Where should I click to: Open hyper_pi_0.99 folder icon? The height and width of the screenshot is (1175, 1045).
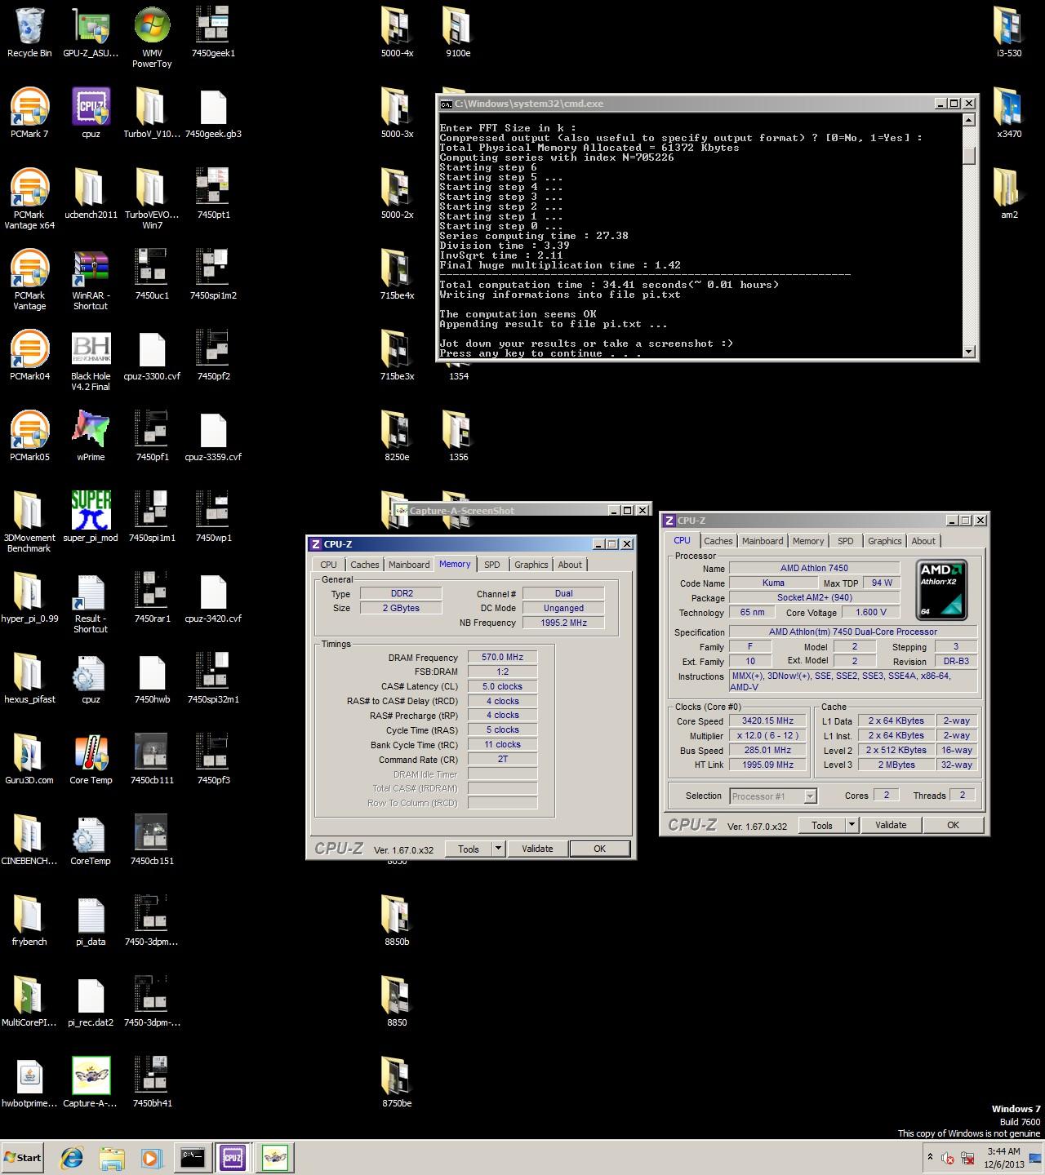29,598
